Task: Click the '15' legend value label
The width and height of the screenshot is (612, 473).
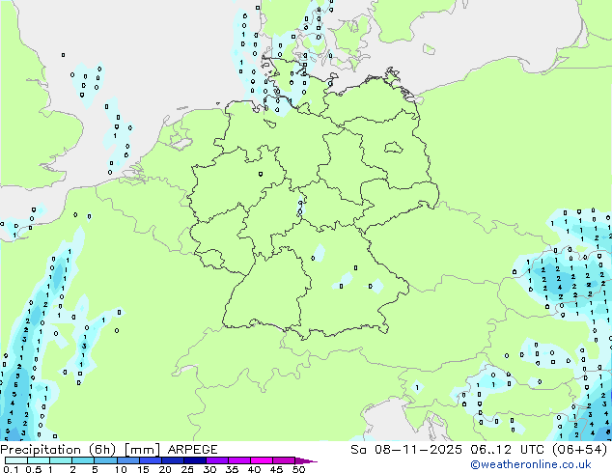Action: coord(143,469)
